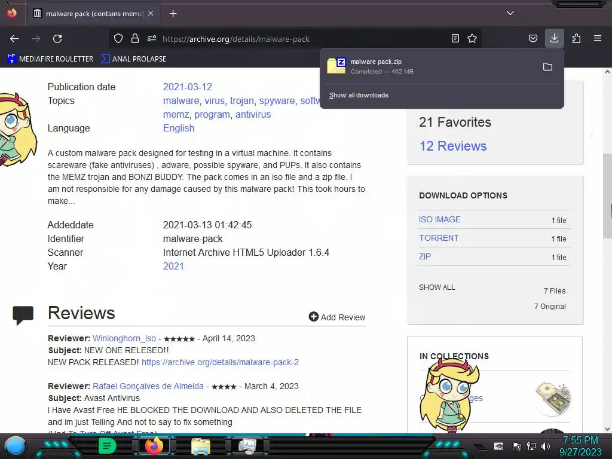The width and height of the screenshot is (612, 459).
Task: Open Firefox application hamburger menu
Action: (x=598, y=38)
